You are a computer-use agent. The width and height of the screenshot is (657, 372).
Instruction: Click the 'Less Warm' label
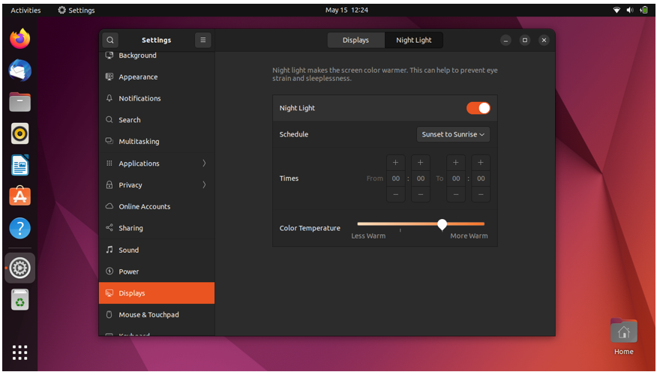[368, 235]
